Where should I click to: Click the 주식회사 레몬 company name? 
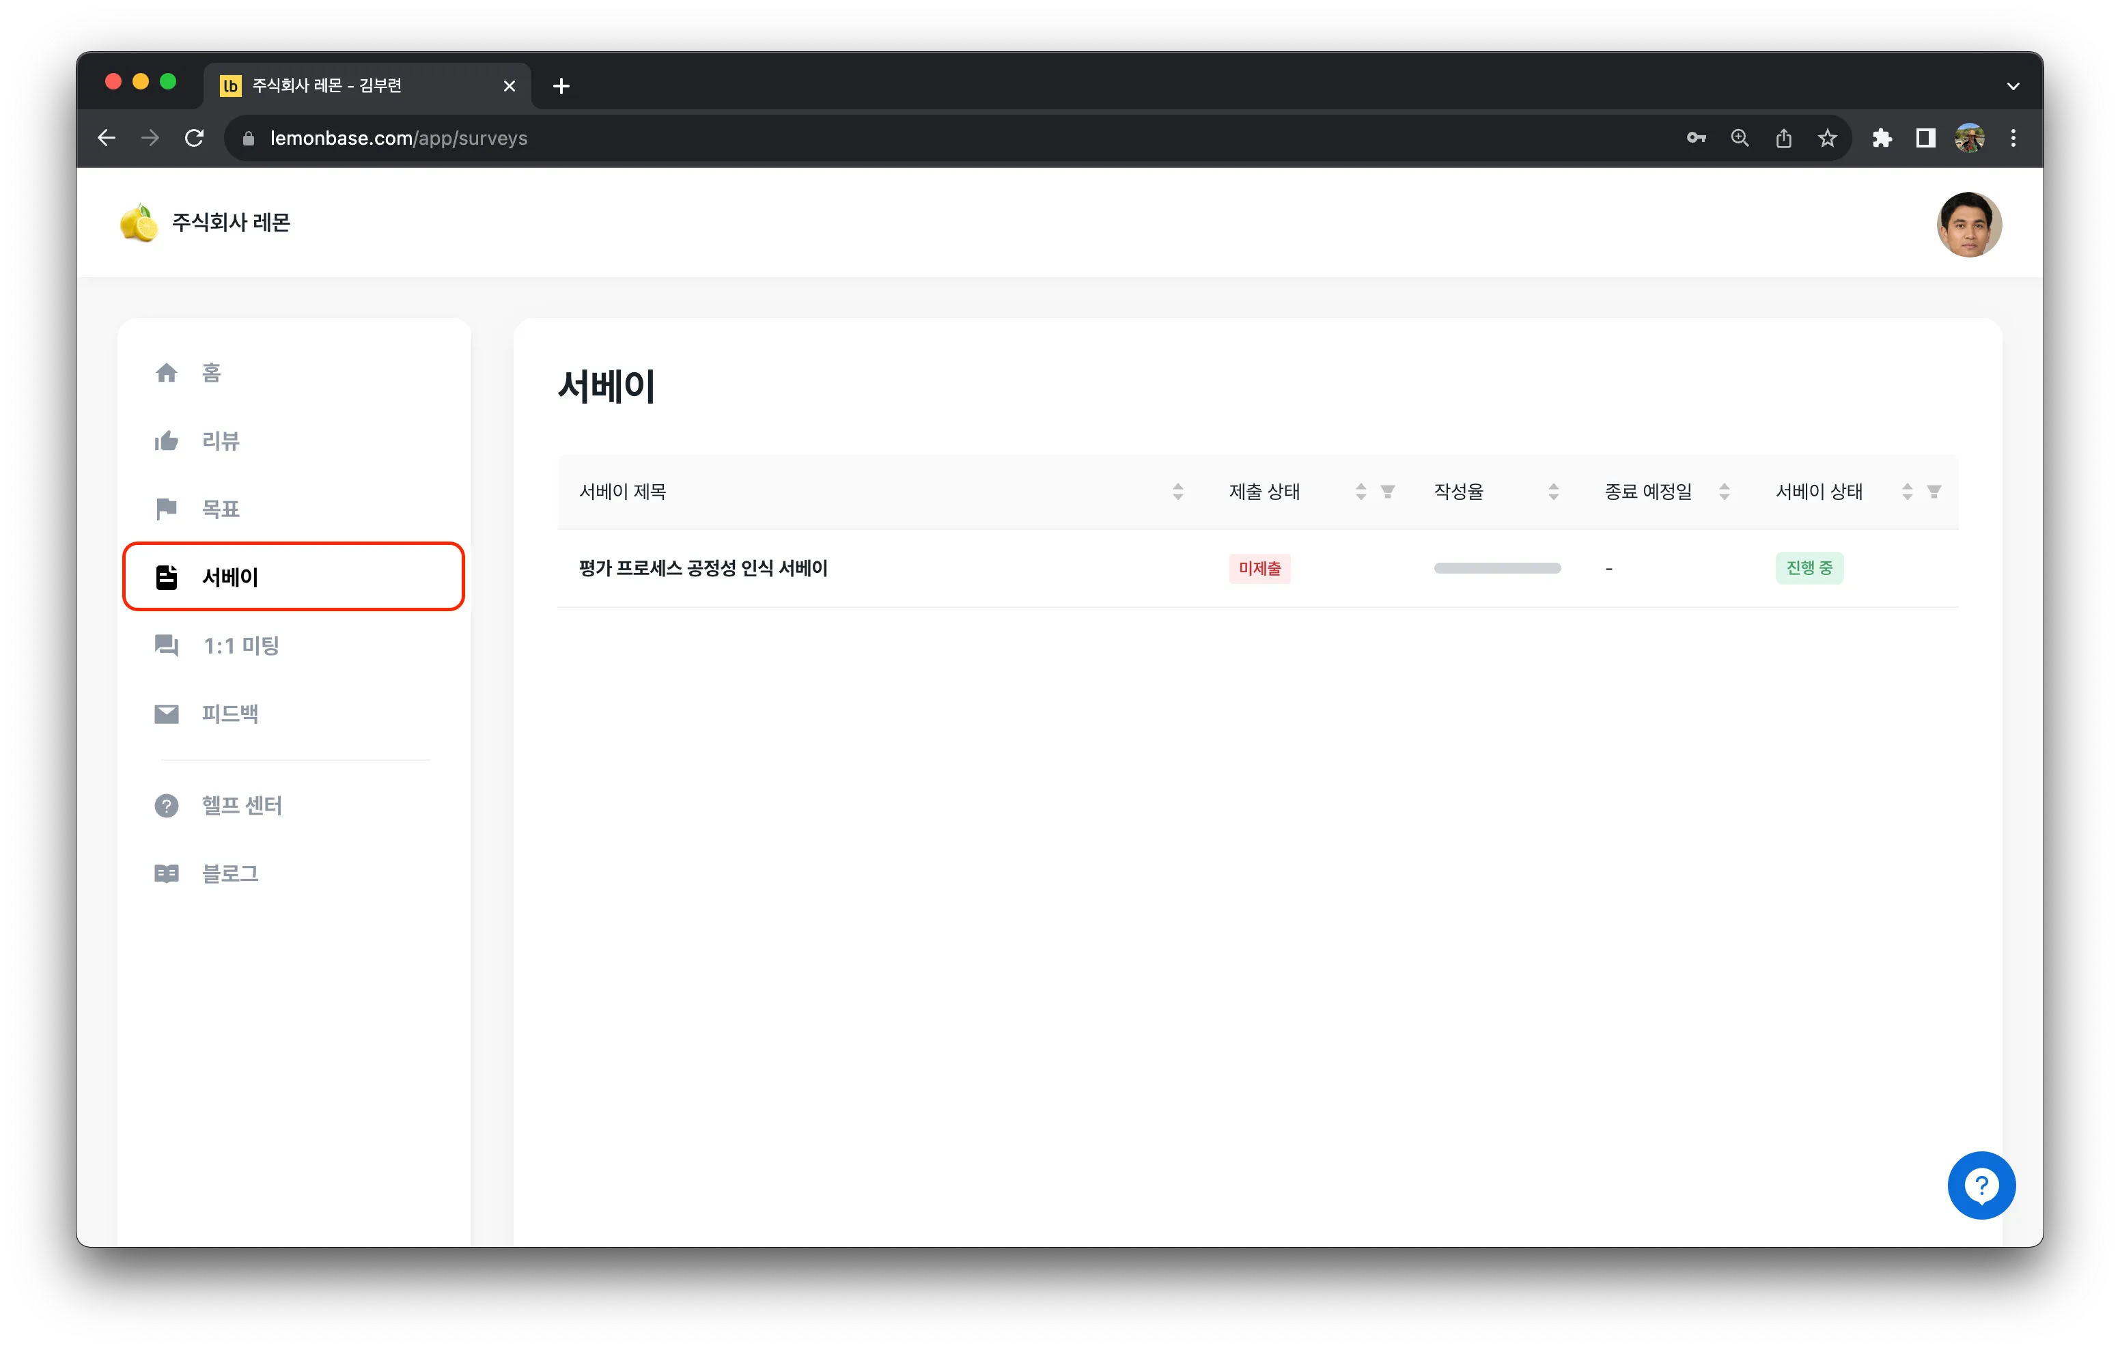pos(231,223)
